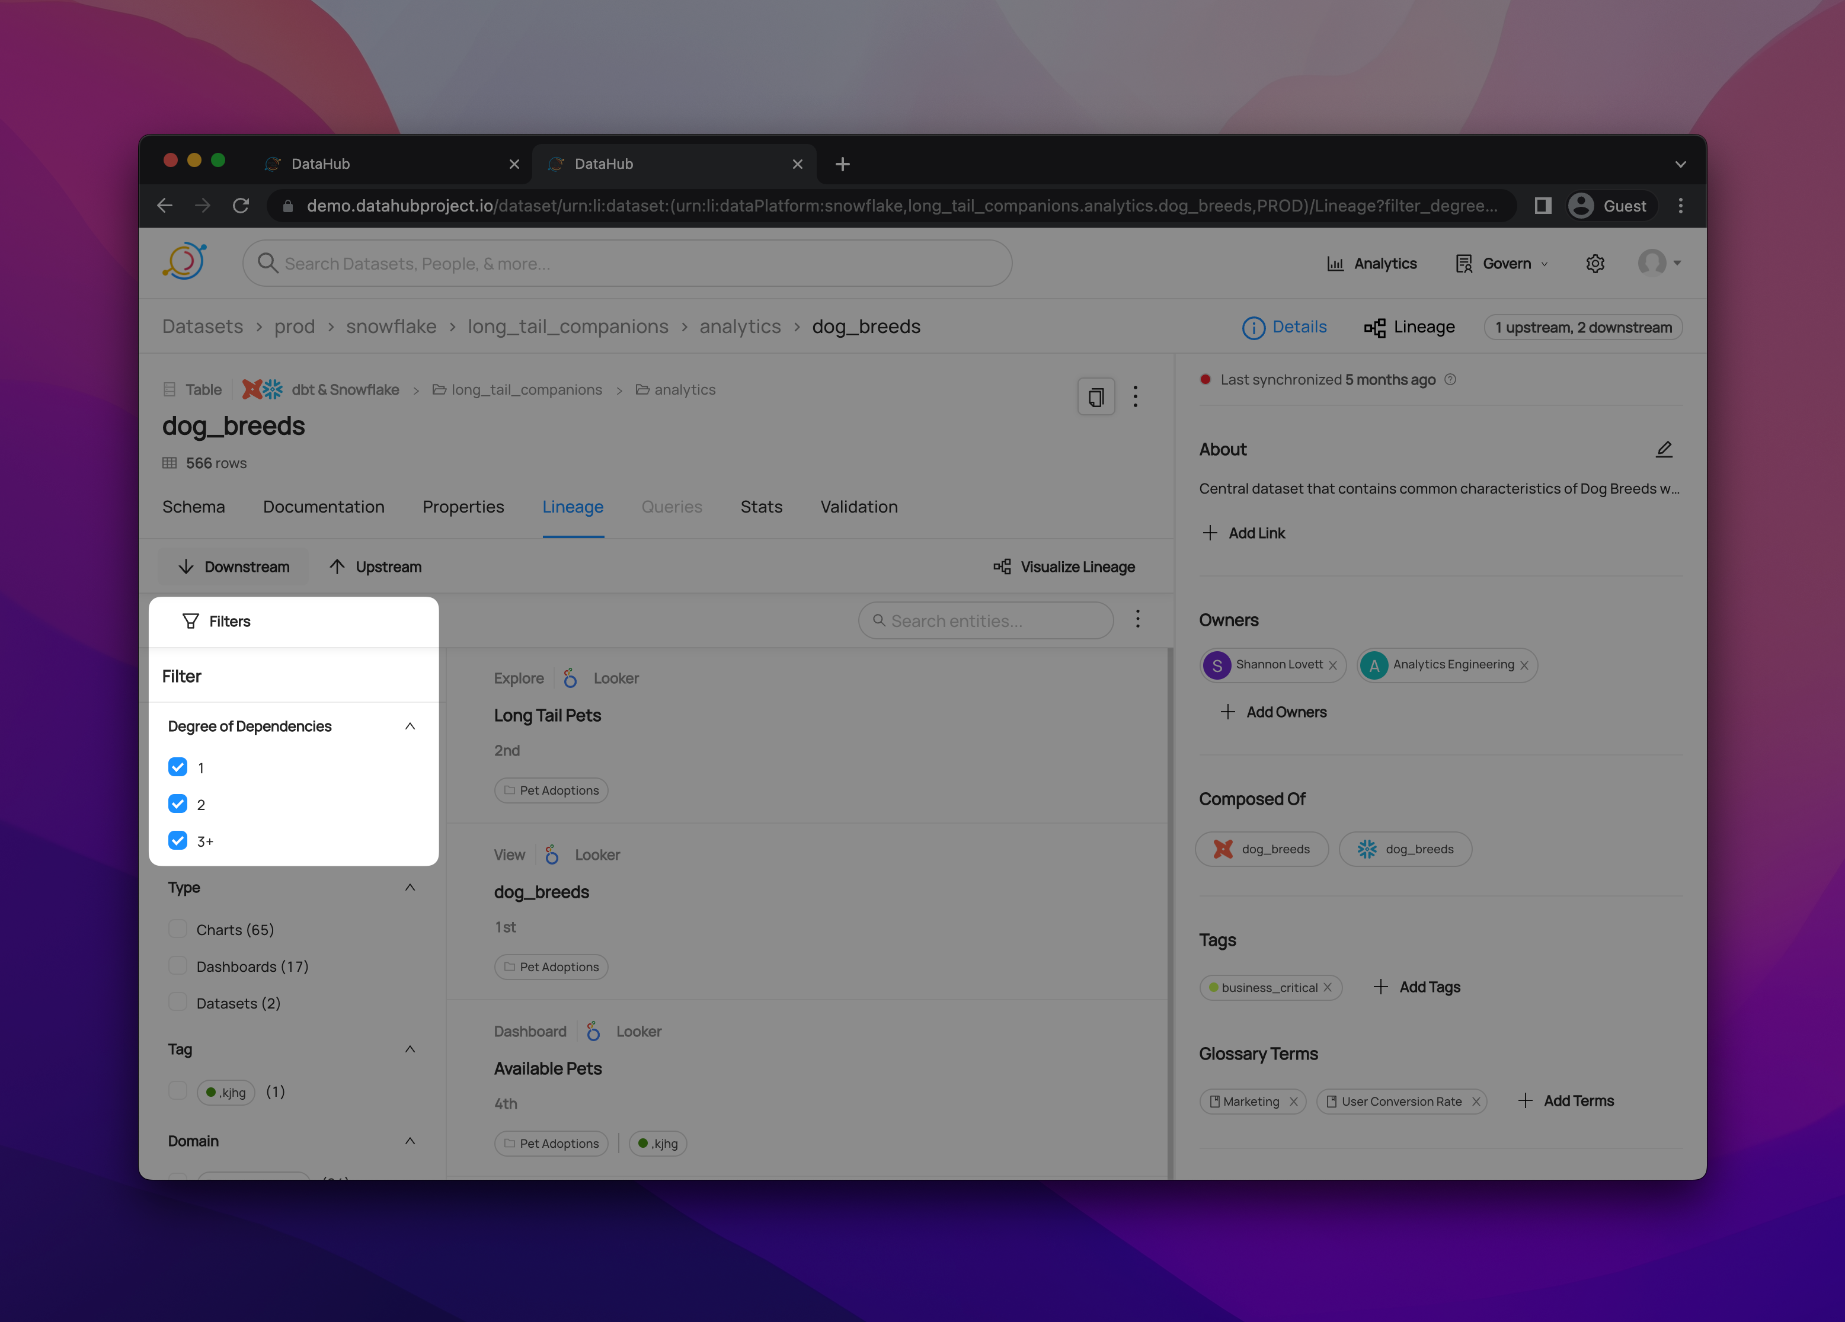Viewport: 1845px width, 1322px height.
Task: Remove Shannon Lovett owner with X
Action: coord(1334,665)
